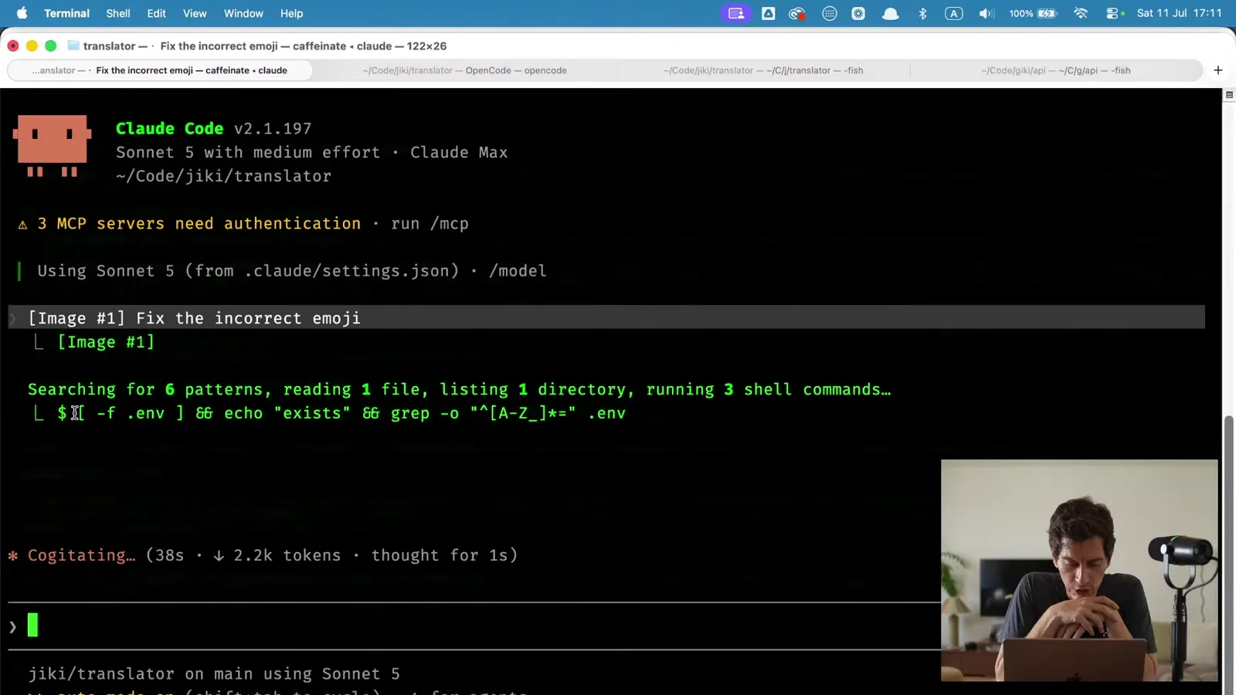Click the '/model' text
This screenshot has height=695, width=1236.
tap(518, 271)
